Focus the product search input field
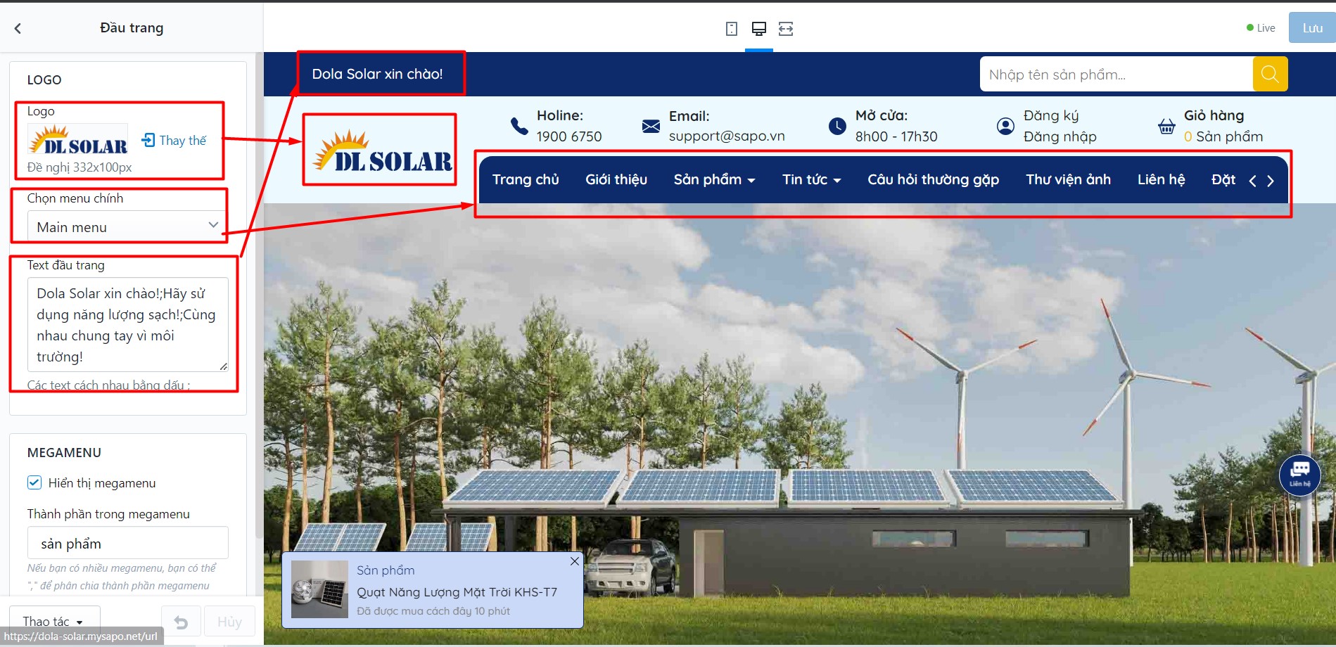The height and width of the screenshot is (647, 1336). pyautogui.click(x=1116, y=75)
